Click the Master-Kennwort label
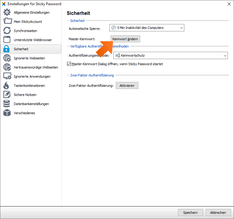234x219 pixels. coord(82,39)
